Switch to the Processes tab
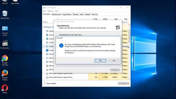The image size is (176, 99). coord(46,14)
